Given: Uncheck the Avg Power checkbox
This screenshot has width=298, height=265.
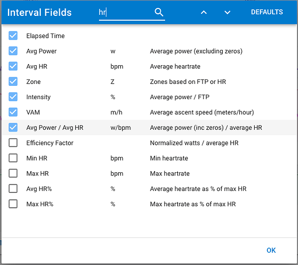Looking at the screenshot, I should point(13,51).
